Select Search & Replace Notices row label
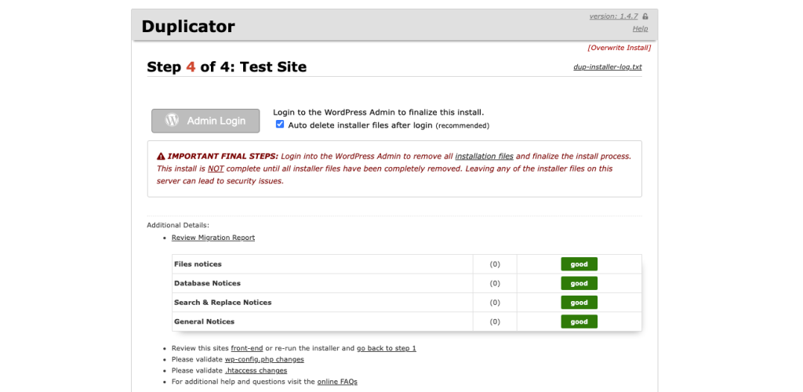803x392 pixels. pos(223,303)
